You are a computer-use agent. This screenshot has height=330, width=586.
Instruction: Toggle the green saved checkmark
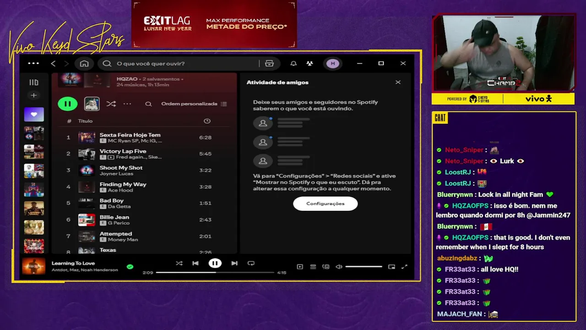[130, 266]
